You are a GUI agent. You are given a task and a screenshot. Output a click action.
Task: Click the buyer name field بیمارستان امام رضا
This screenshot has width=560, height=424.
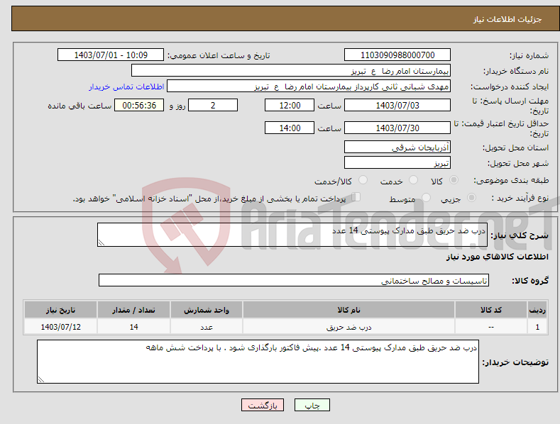point(291,71)
